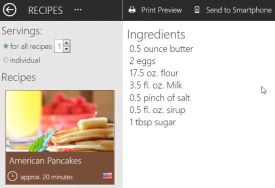Click the clock icon on the recipe card
The image size is (275, 188).
pos(12,176)
